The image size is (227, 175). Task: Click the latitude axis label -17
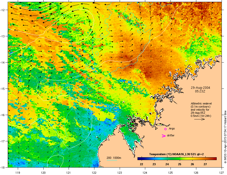point(3,141)
